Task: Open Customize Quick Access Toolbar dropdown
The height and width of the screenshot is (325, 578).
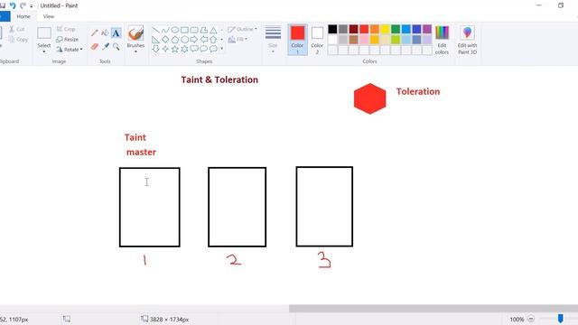Action: (32, 6)
